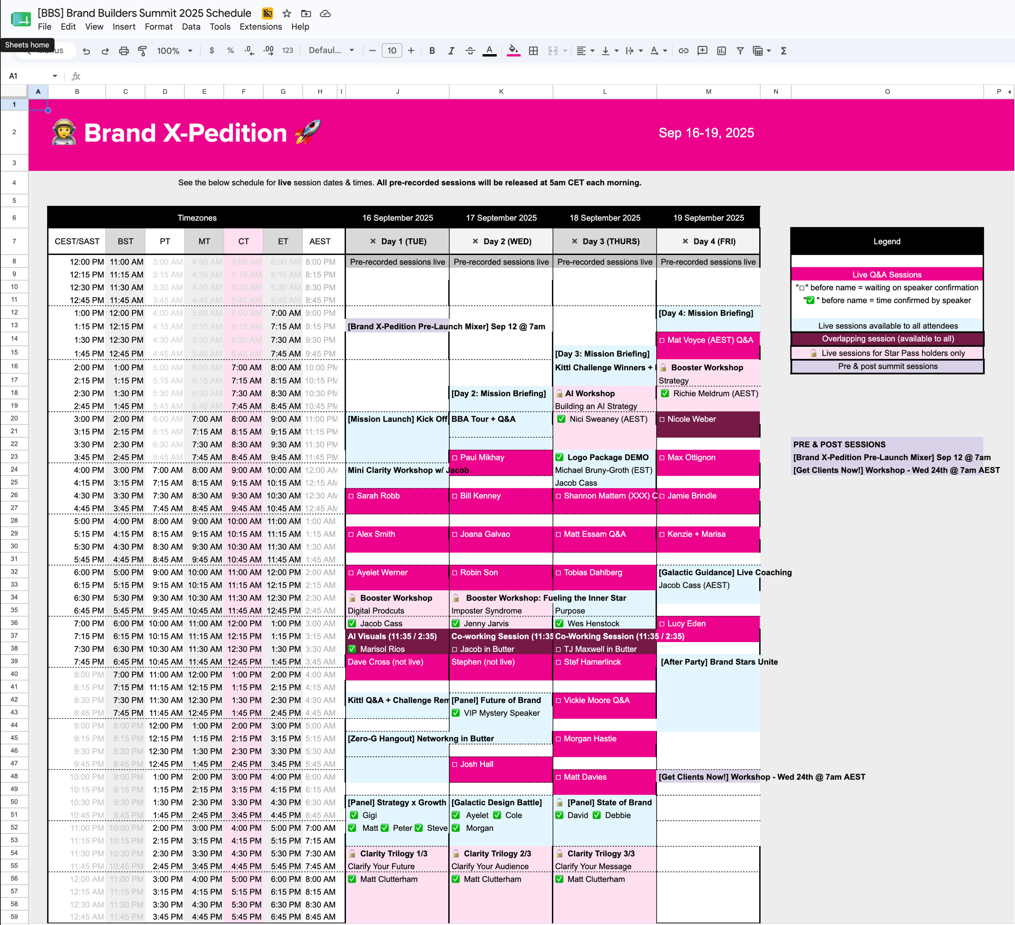Click the font size field showing 10
The image size is (1015, 925).
[392, 51]
